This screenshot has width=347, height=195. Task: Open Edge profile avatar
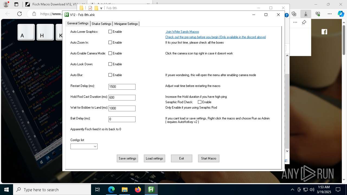[x=6, y=4]
